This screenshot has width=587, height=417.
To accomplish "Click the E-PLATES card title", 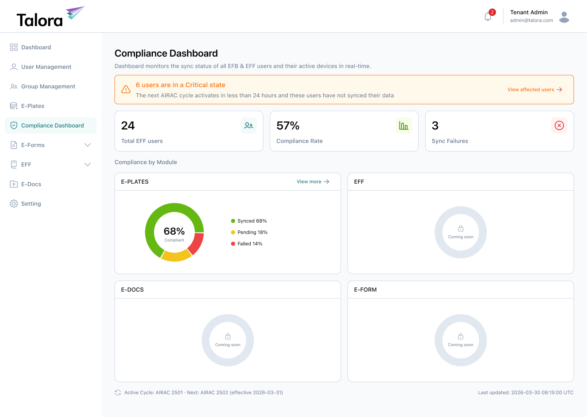I will [x=135, y=182].
